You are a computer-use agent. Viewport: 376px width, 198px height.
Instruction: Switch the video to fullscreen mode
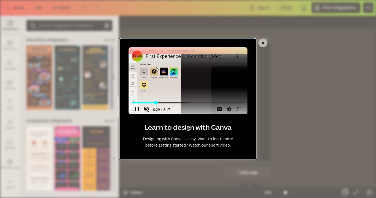click(239, 109)
